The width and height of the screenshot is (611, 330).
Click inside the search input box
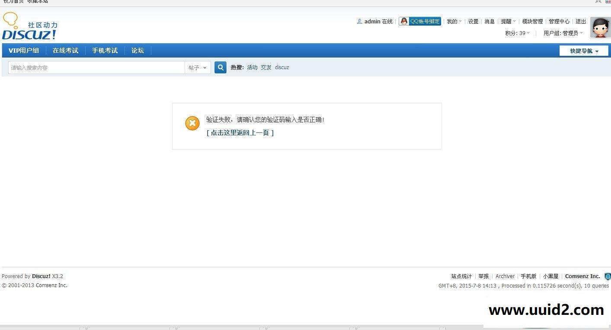[95, 67]
